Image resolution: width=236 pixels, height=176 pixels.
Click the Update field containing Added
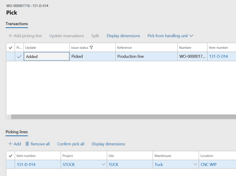(47, 57)
